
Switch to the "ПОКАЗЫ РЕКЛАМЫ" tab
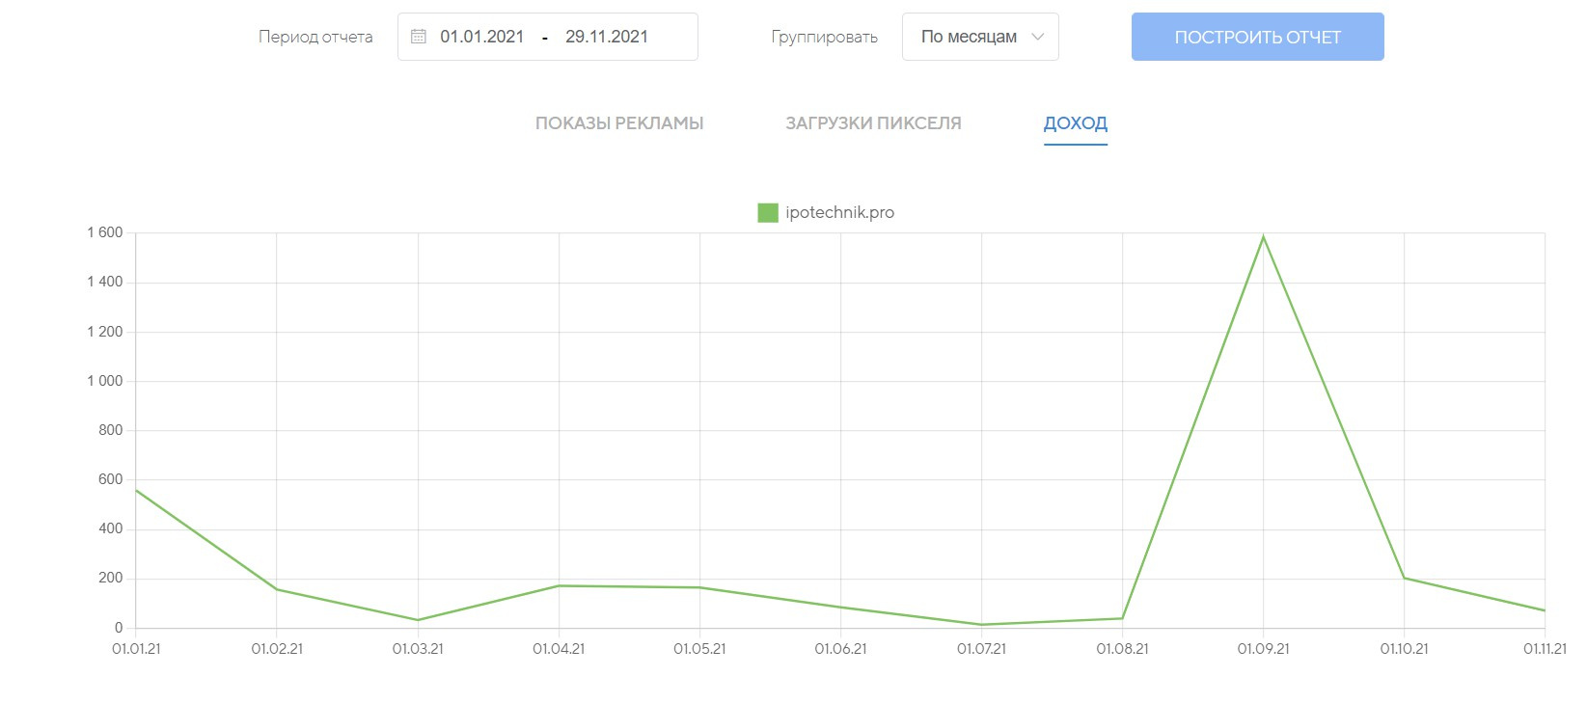pyautogui.click(x=619, y=123)
